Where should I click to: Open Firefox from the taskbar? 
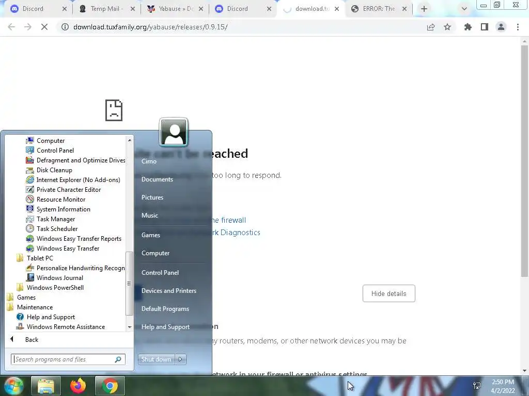coord(78,386)
